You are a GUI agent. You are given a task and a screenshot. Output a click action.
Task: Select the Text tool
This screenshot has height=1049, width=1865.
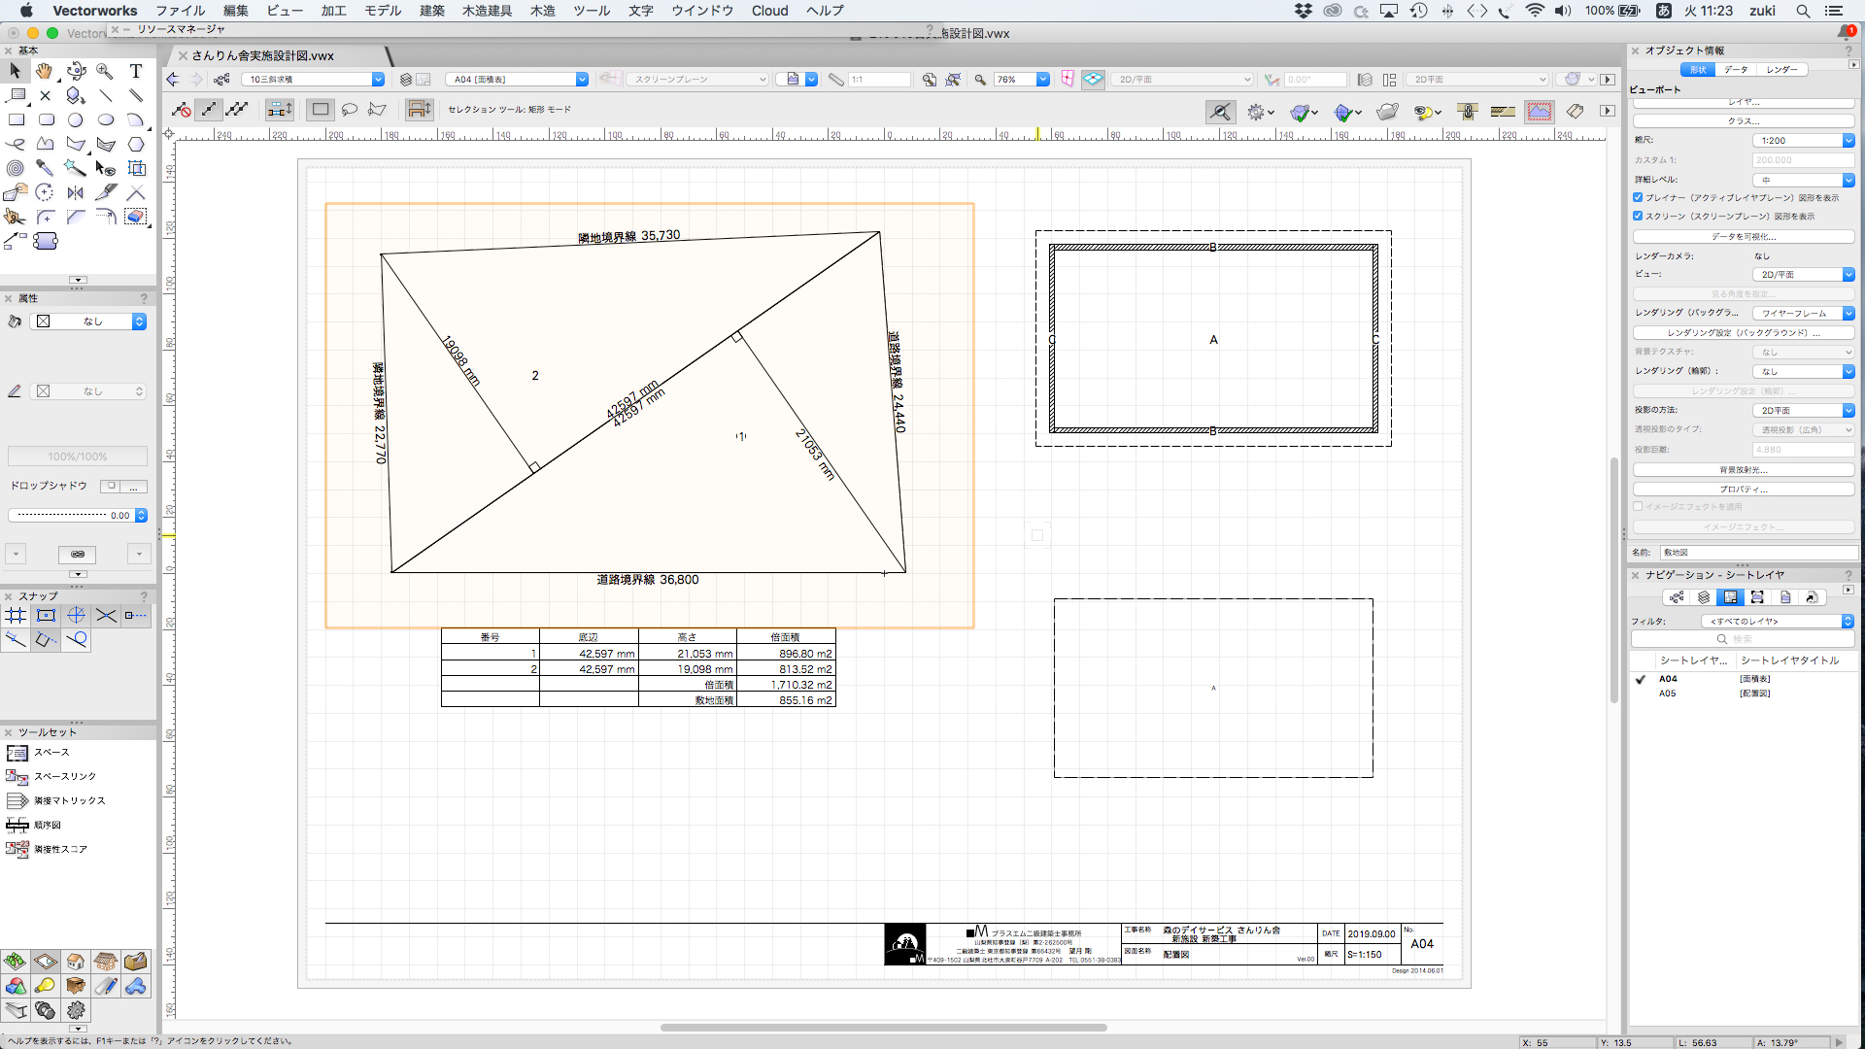[136, 71]
